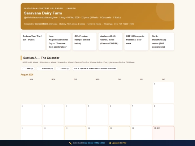Select the August 11 calendar cell

point(75,133)
